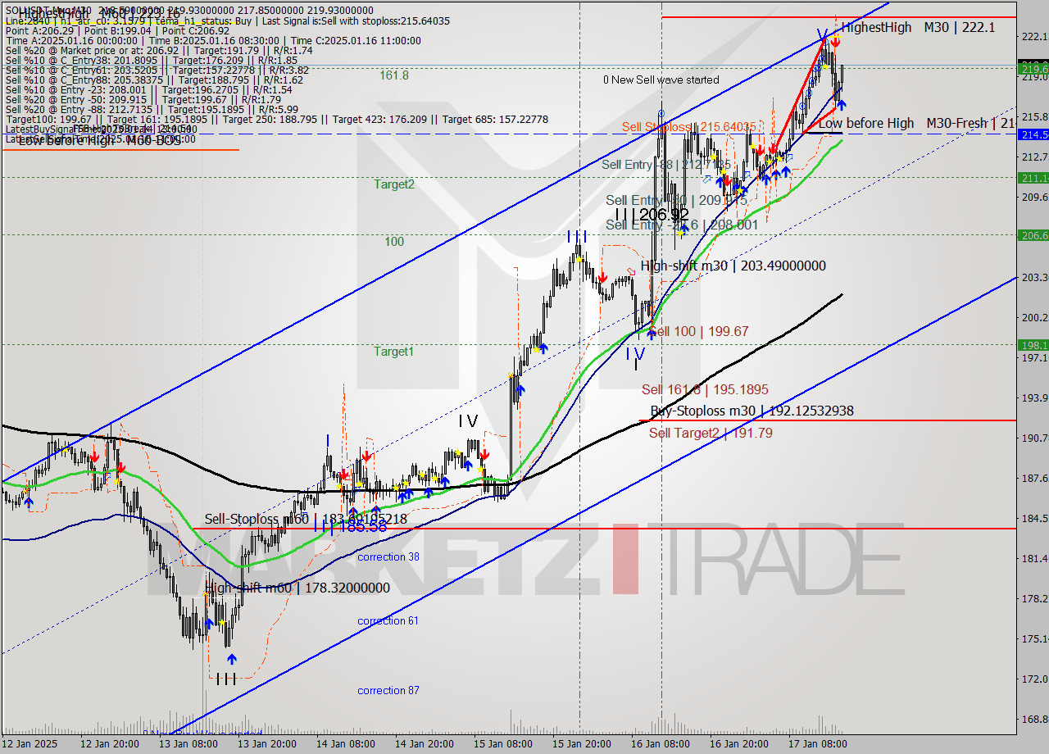Click the 'Sell 161.8 | 195.1895' label
Viewport: 1049px width, 754px height.
pos(705,389)
